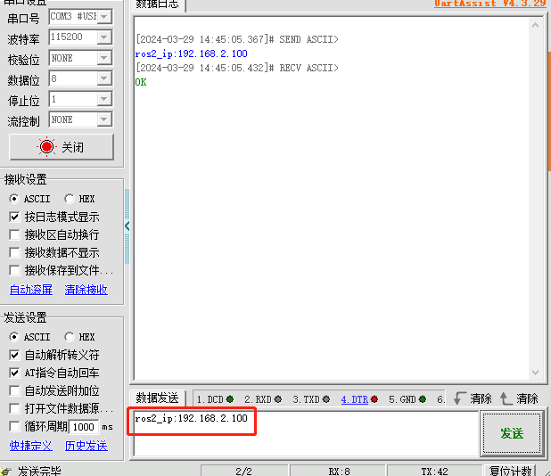Enable the 接收保存到文件 checkbox

click(14, 270)
